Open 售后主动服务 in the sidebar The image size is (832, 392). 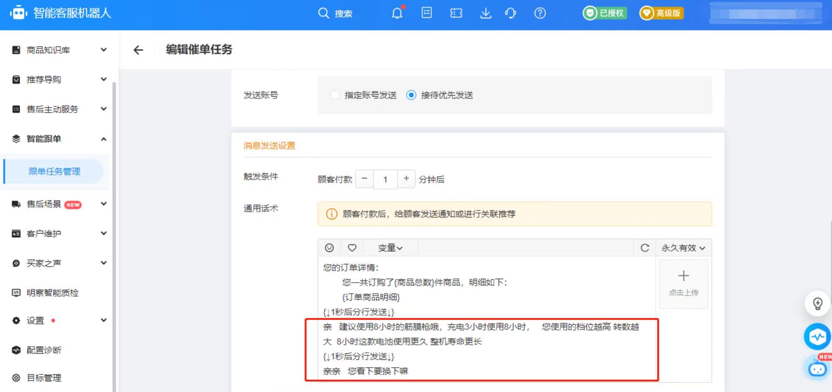53,109
